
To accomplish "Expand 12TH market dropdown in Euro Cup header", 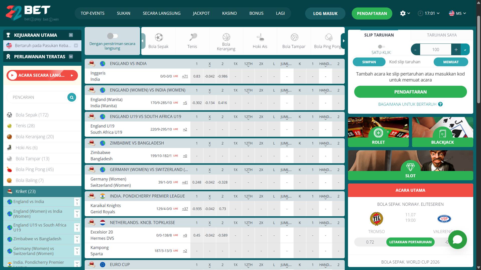I will [248, 265].
